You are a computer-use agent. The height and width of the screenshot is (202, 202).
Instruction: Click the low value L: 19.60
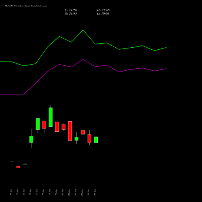[103, 14]
